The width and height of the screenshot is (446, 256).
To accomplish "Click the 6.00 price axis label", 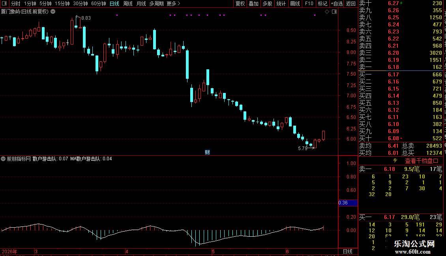I will tap(351, 139).
